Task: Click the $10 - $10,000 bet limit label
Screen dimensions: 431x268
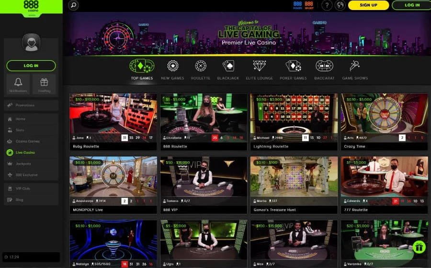Action: click(x=87, y=100)
